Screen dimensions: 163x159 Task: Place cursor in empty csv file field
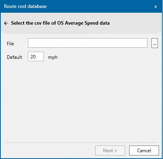tap(88, 43)
